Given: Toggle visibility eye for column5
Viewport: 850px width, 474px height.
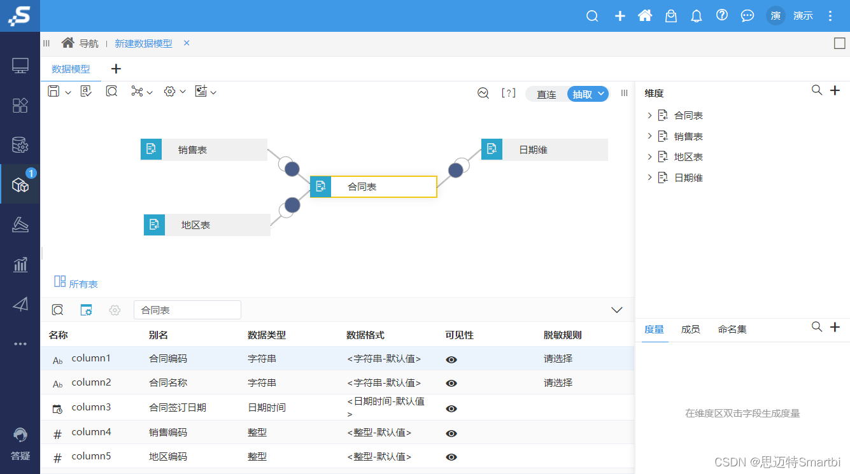Looking at the screenshot, I should coord(451,457).
